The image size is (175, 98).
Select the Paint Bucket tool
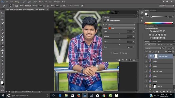(2, 50)
